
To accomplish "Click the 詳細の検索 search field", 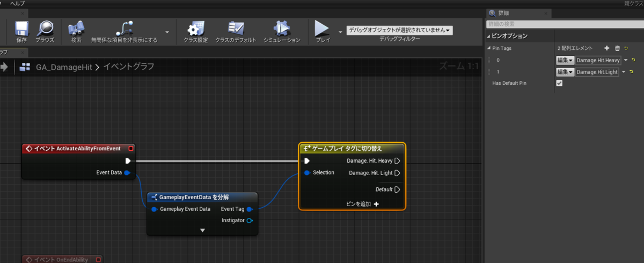I will (565, 24).
